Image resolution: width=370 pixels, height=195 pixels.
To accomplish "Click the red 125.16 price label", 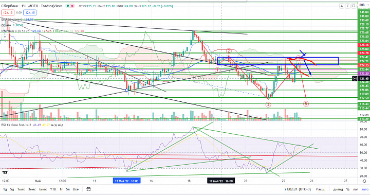I will [364, 45].
